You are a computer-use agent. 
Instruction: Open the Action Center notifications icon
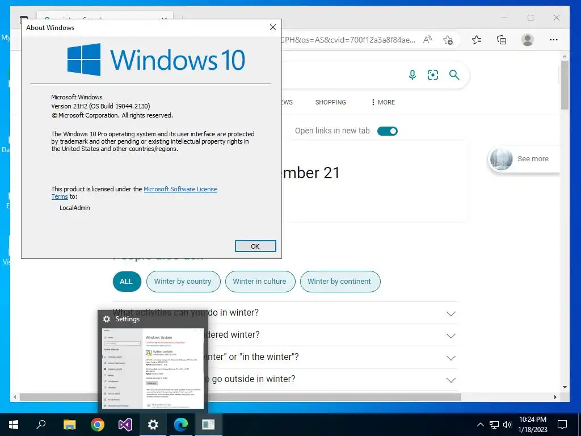562,425
